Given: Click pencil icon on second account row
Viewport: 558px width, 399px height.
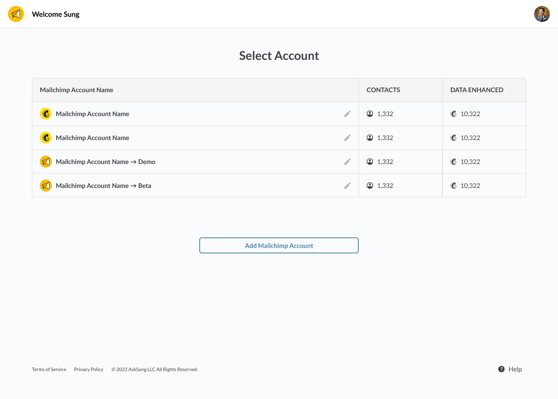Looking at the screenshot, I should tap(348, 138).
